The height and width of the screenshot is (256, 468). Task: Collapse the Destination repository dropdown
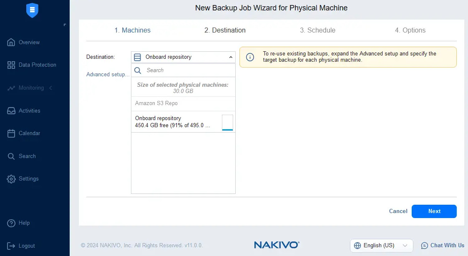(x=231, y=57)
